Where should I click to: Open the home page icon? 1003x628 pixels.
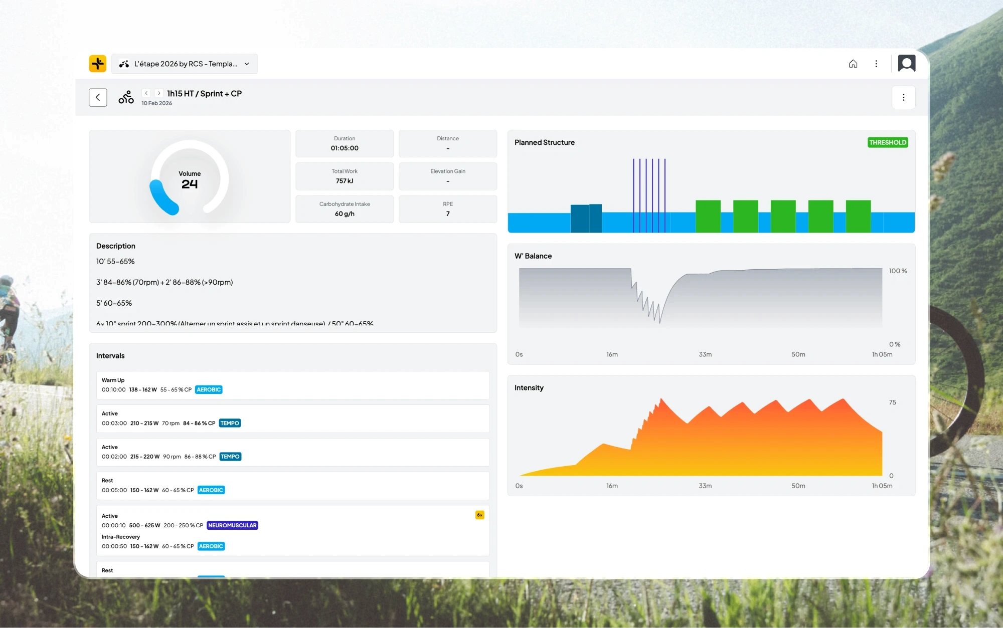(853, 64)
